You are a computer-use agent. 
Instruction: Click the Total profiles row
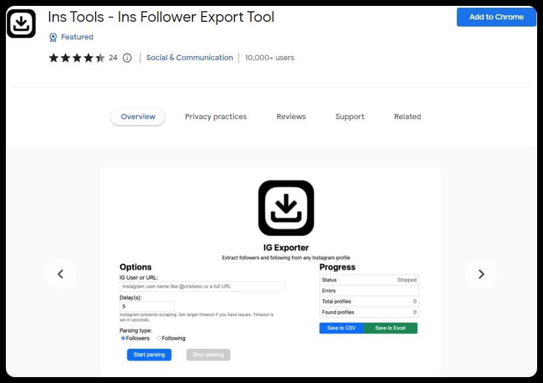[369, 302]
